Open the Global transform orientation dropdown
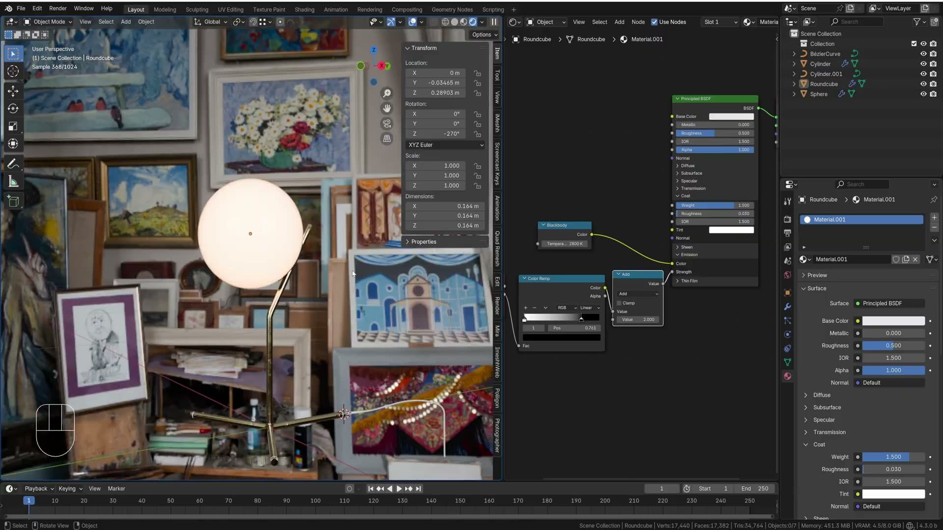 211,22
